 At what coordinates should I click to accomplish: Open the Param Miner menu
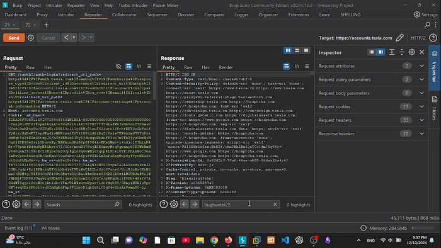[x=165, y=5]
